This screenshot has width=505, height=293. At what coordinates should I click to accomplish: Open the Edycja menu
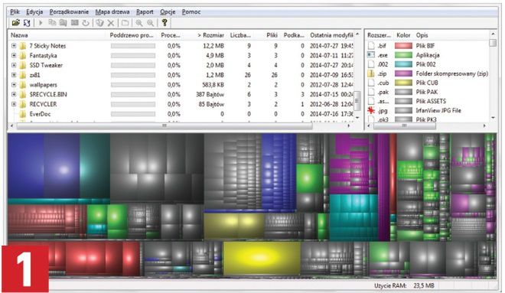pyautogui.click(x=34, y=12)
